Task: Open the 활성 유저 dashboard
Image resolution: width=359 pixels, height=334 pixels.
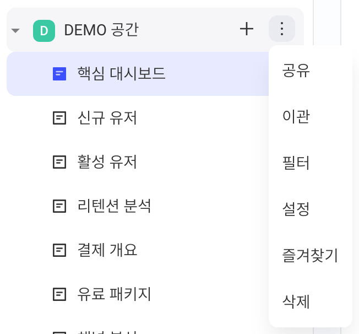Action: [x=107, y=162]
